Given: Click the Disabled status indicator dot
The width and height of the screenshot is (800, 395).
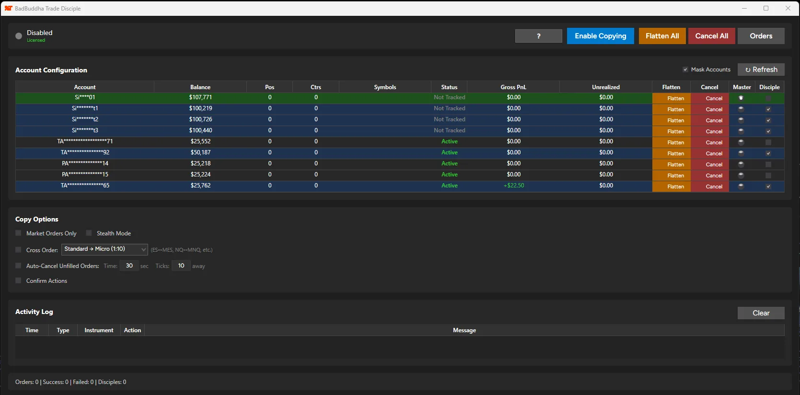Looking at the screenshot, I should (x=19, y=36).
